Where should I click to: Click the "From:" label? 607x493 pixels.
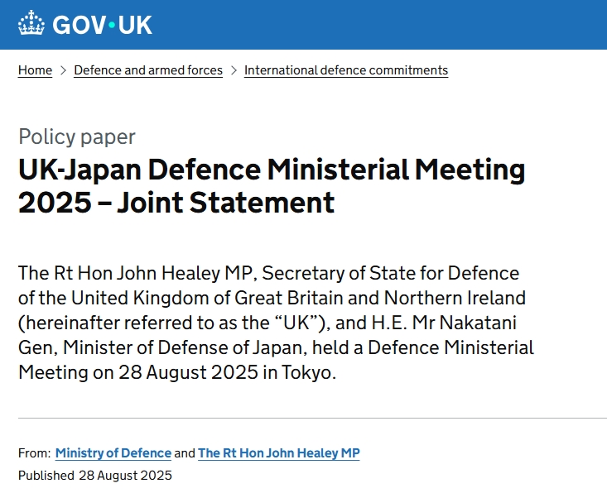click(33, 452)
